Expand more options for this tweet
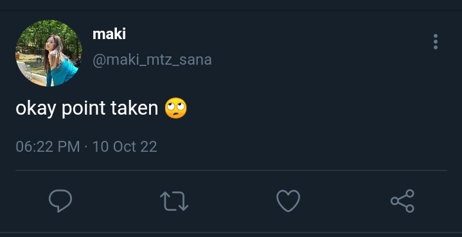Screen dimensions: 462x237 (436, 42)
